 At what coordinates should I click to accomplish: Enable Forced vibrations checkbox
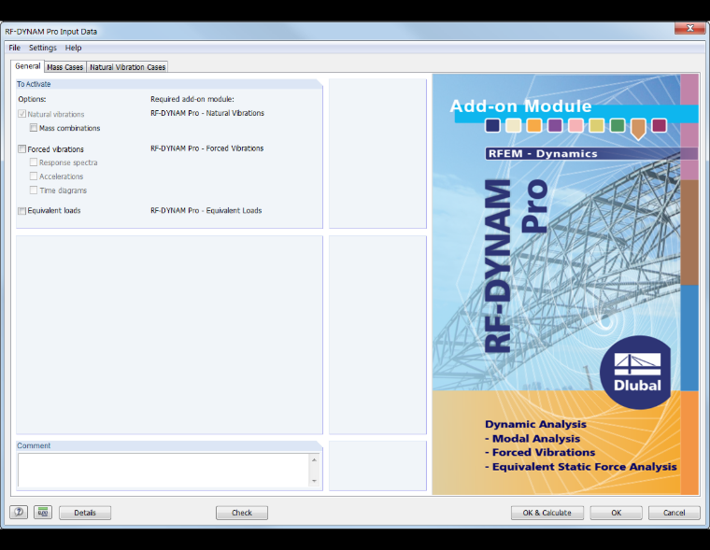click(x=21, y=148)
